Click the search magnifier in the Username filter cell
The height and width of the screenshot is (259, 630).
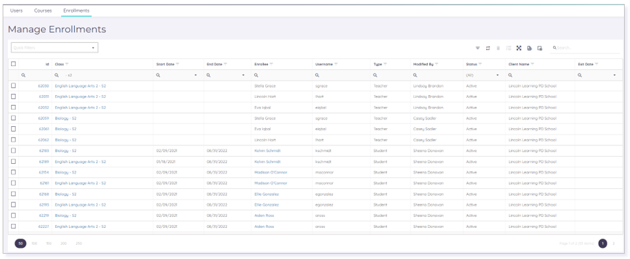pos(318,75)
